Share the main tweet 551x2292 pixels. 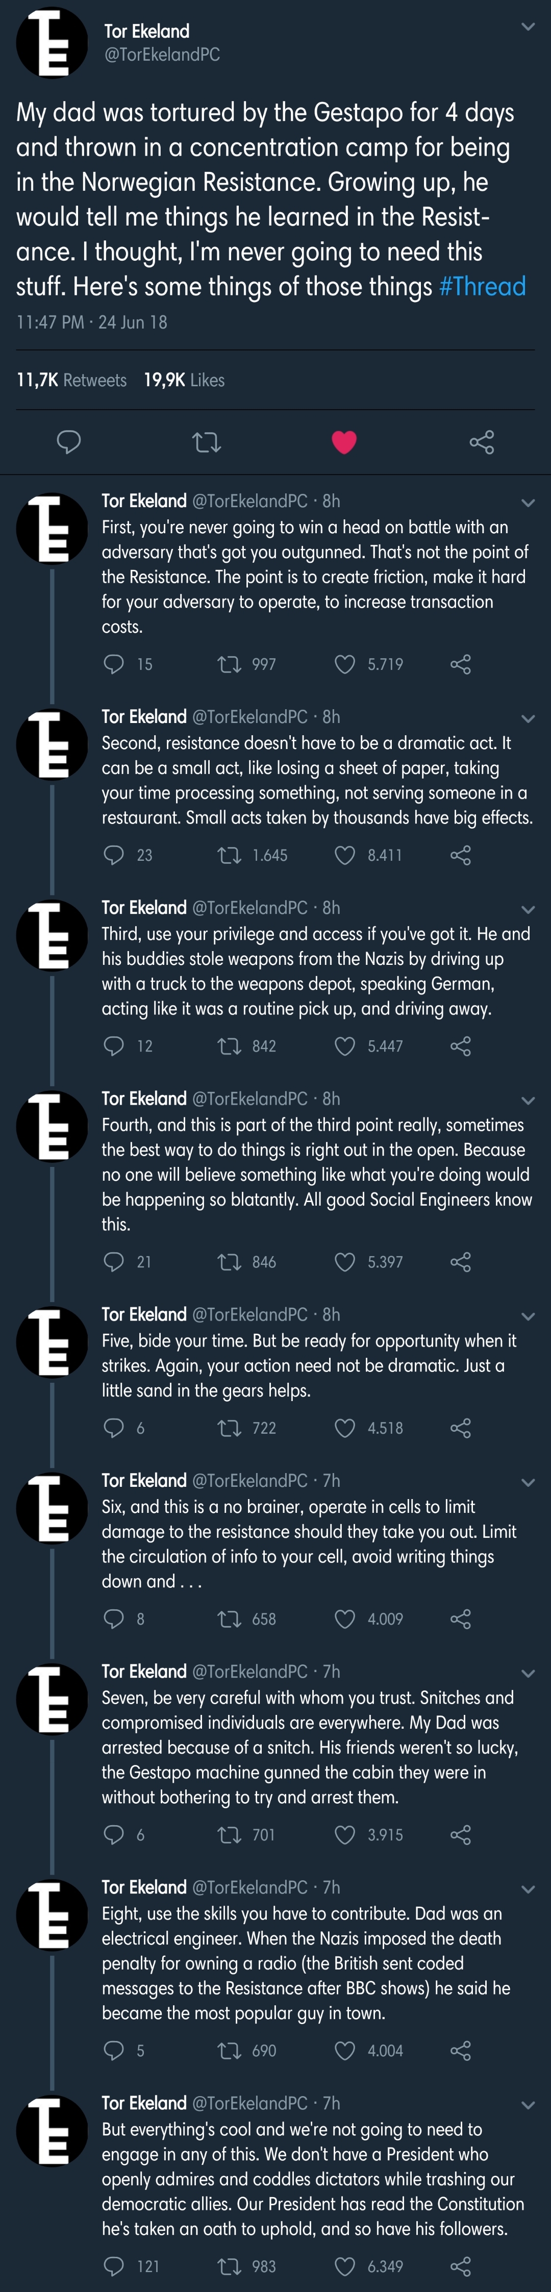coord(482,441)
